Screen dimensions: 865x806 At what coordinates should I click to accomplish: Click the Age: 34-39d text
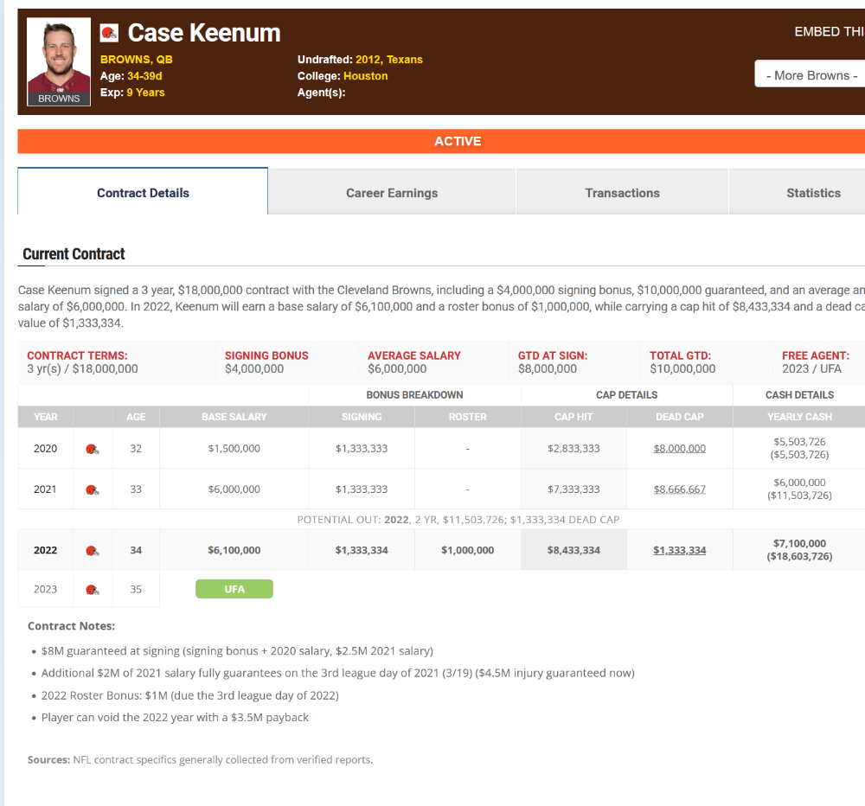[x=131, y=76]
